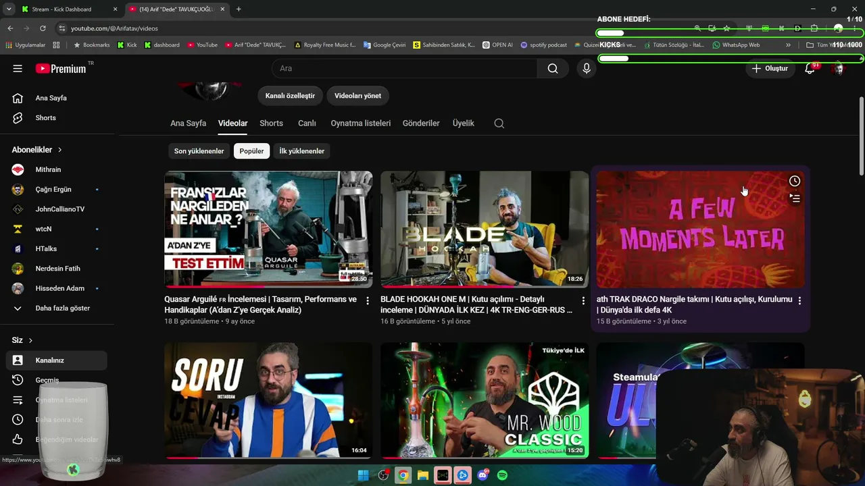Image resolution: width=865 pixels, height=486 pixels.
Task: Switch to the channel Shorts tab
Action: point(271,124)
